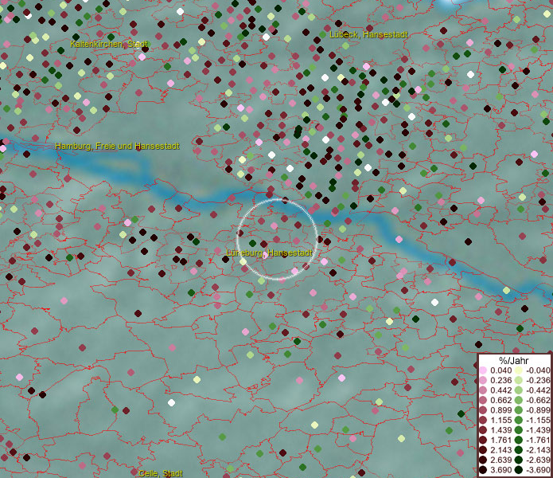Click the darkest green swatch for -3.690
The image size is (553, 478).
coord(519,470)
